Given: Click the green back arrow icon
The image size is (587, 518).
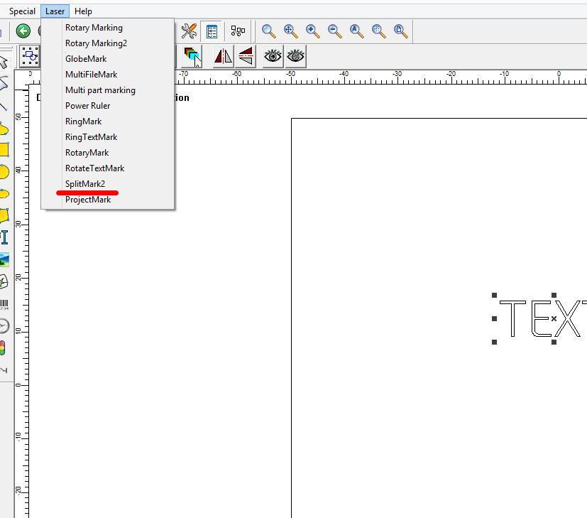Looking at the screenshot, I should 23,31.
